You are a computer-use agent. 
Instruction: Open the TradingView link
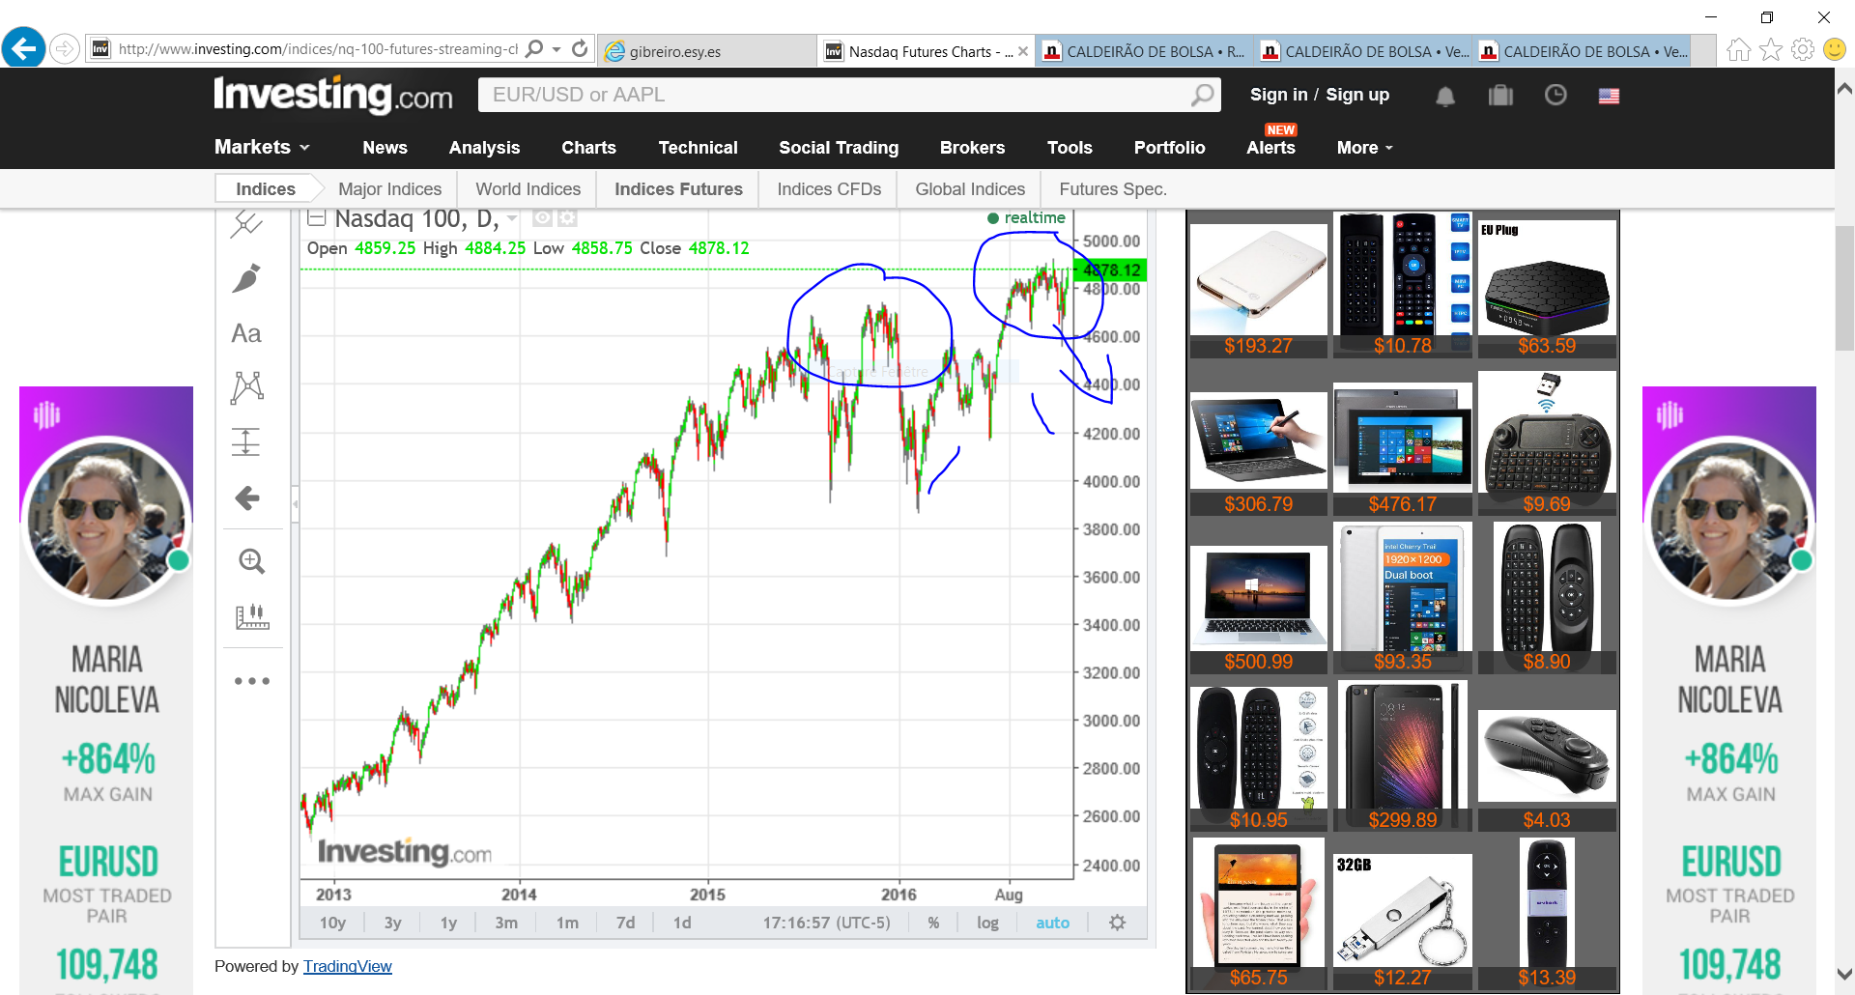tap(348, 966)
